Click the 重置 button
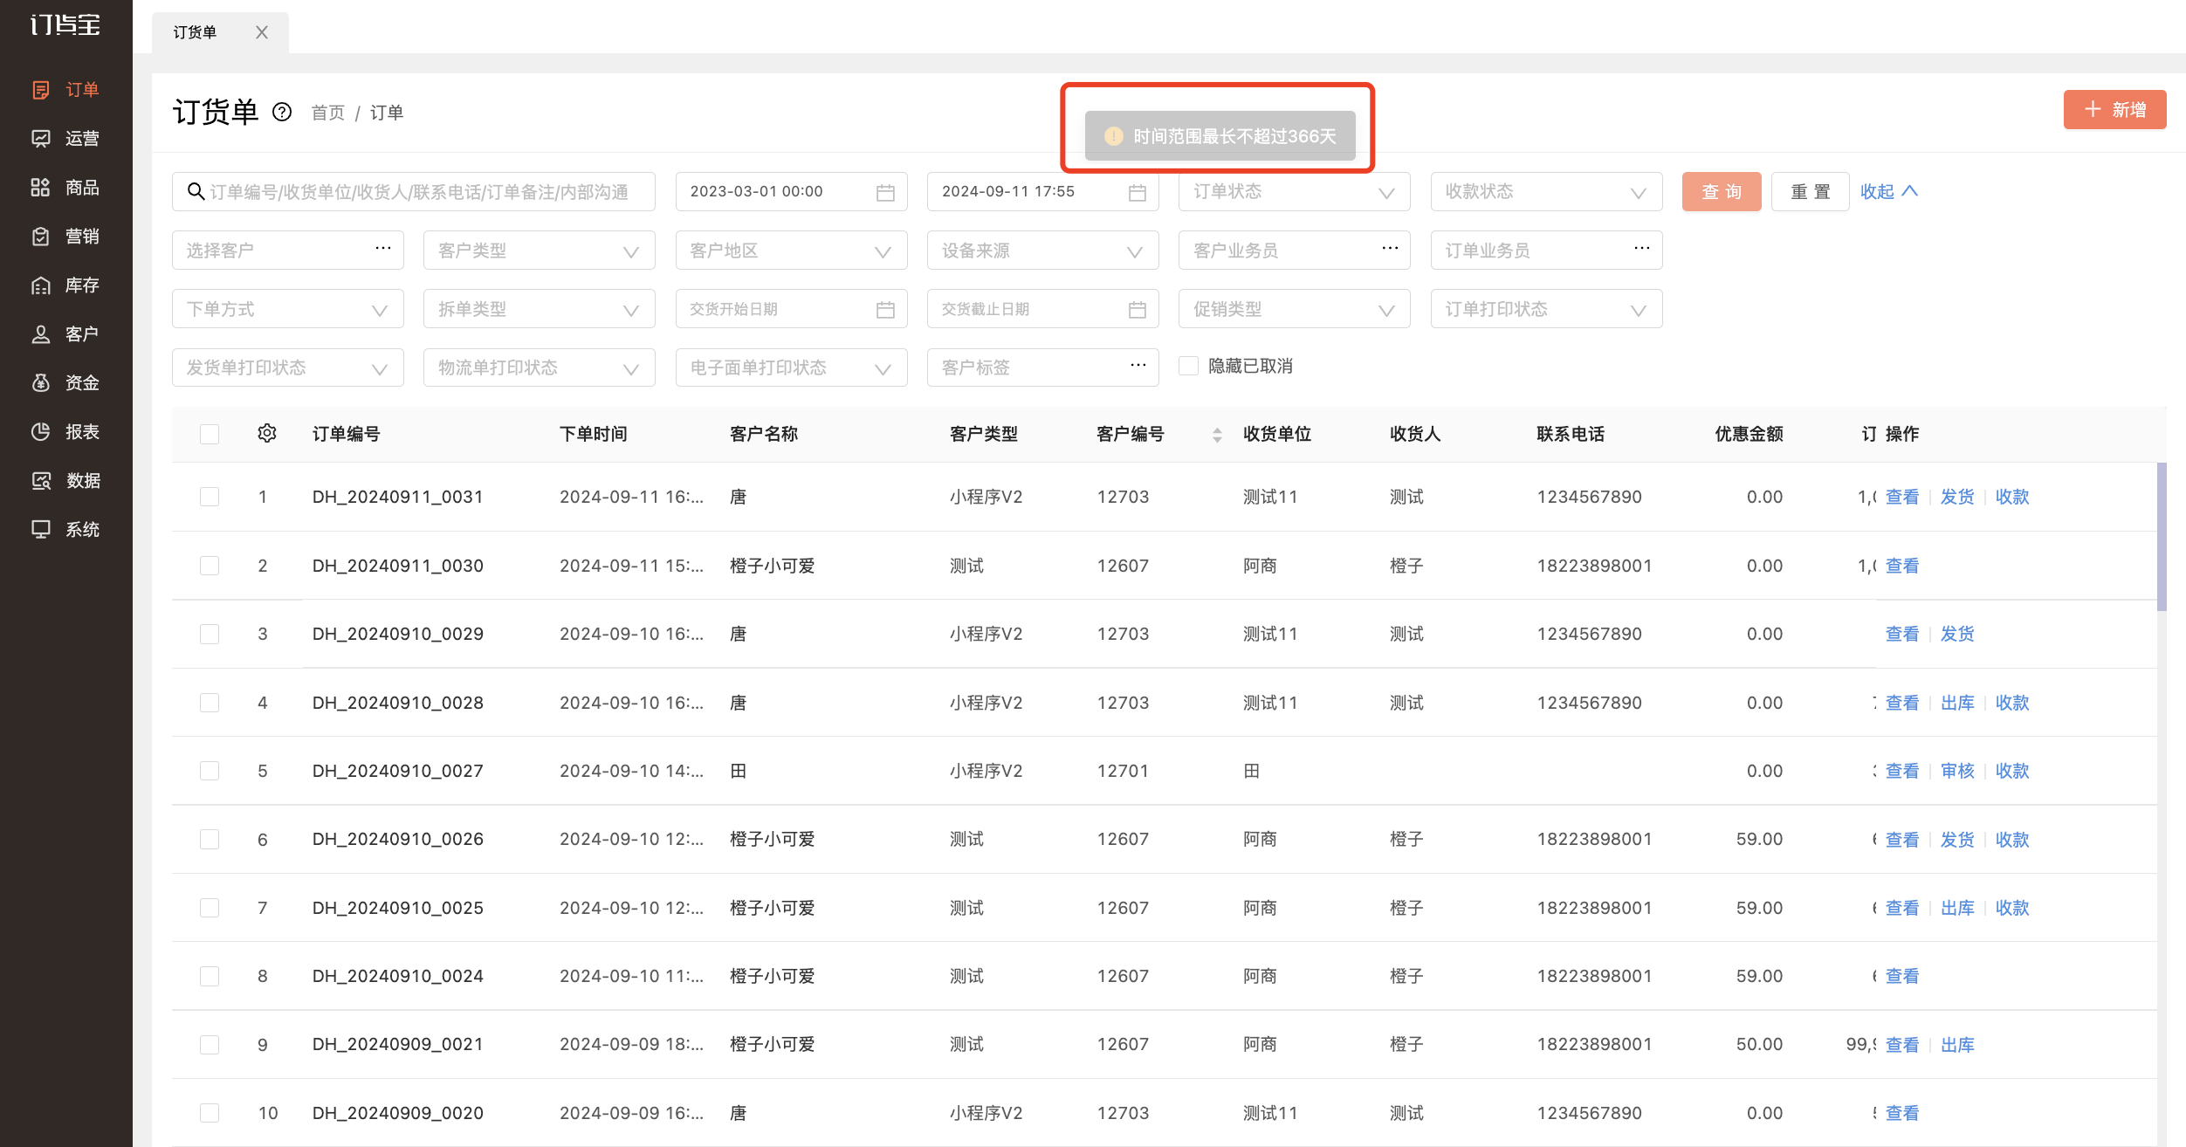 tap(1810, 192)
